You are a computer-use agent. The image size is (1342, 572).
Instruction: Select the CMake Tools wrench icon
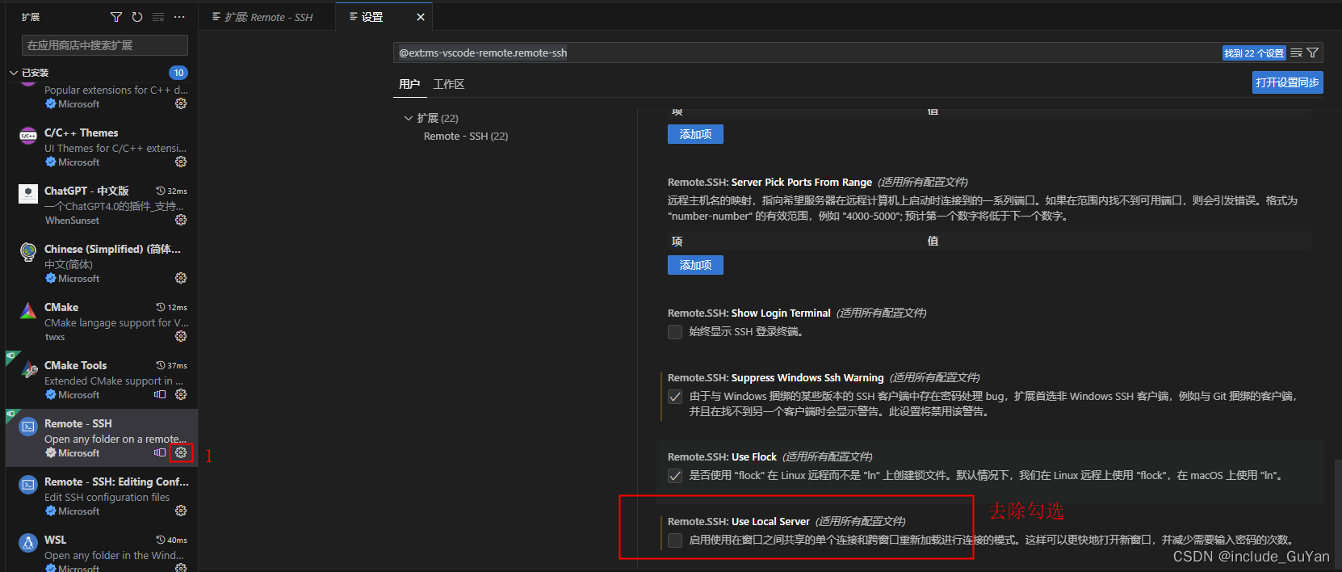click(x=28, y=368)
